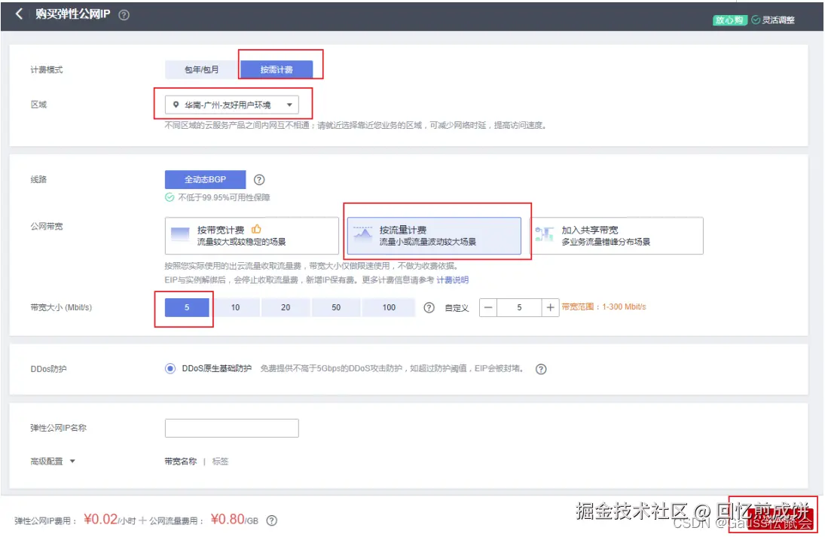Viewport: 825px width, 537px height.
Task: Open the help icon beside 全动态BGP
Action: 259,179
